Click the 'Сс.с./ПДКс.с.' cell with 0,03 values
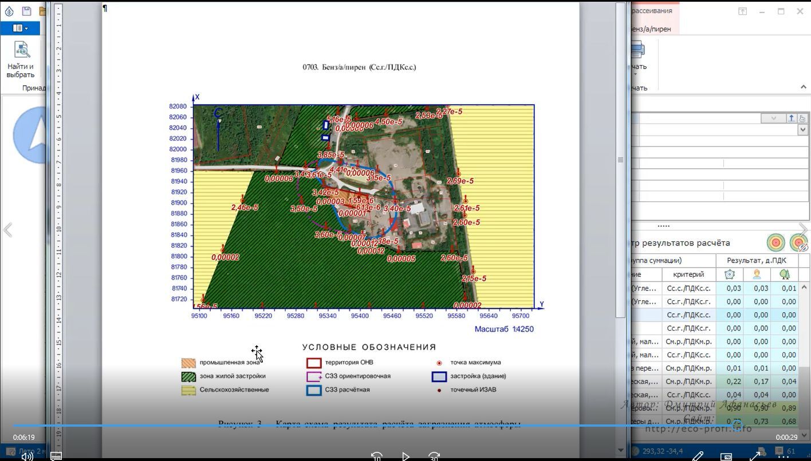The width and height of the screenshot is (811, 461). (688, 288)
